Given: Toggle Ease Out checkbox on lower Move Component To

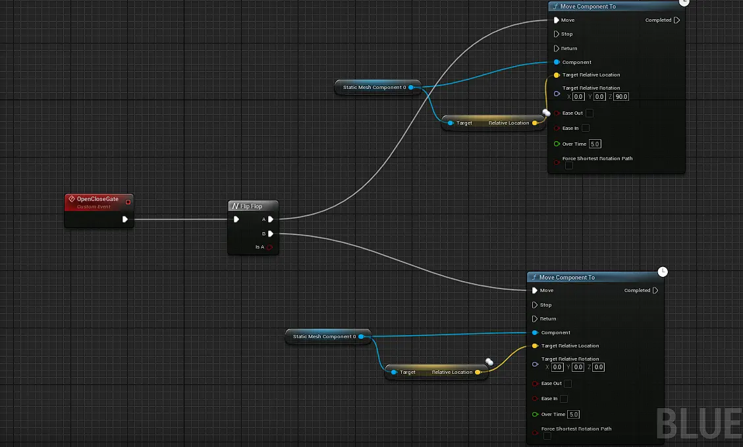Looking at the screenshot, I should (x=568, y=384).
